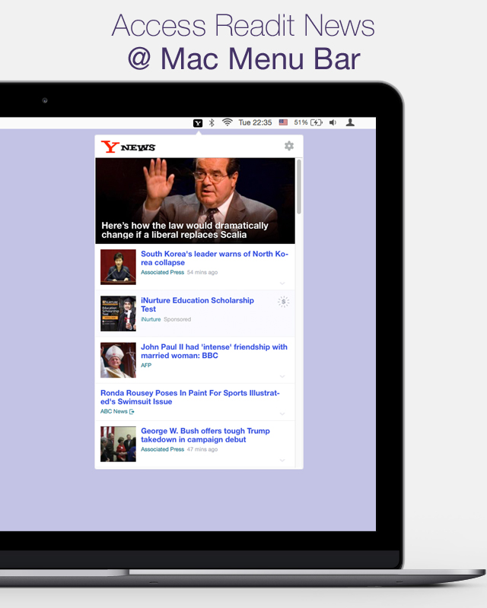487x608 pixels.
Task: Click the iNurture ad thumbnail
Action: tap(118, 313)
